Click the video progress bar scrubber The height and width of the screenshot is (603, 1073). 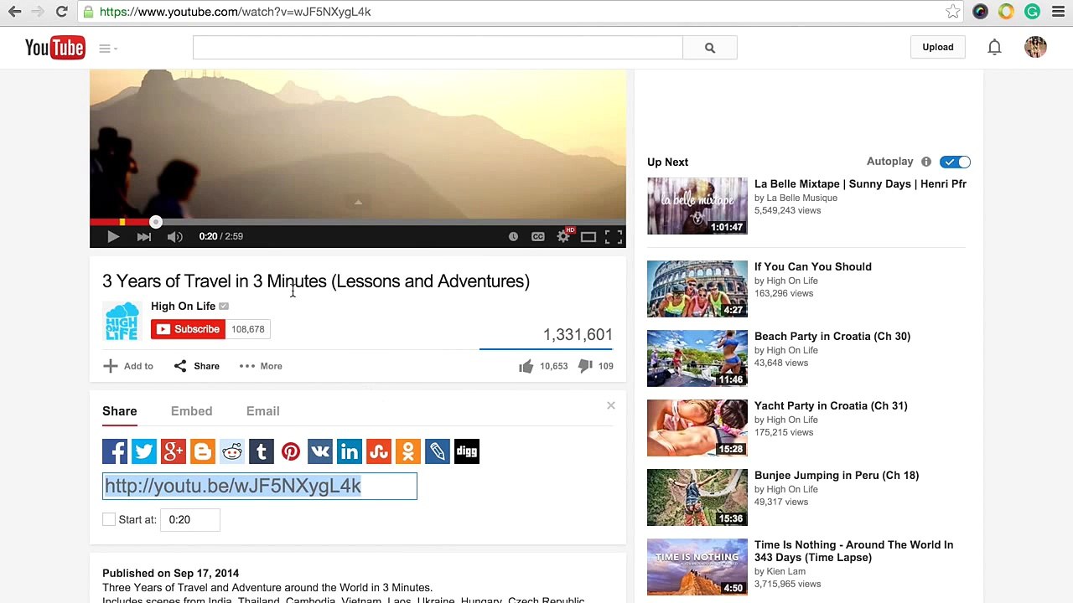pyautogui.click(x=156, y=222)
